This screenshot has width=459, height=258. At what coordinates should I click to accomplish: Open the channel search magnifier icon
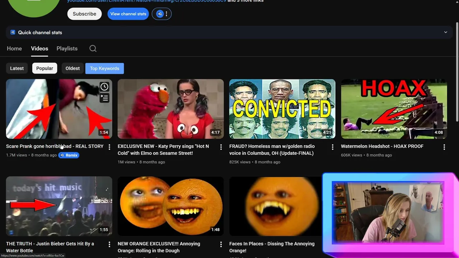click(x=93, y=48)
